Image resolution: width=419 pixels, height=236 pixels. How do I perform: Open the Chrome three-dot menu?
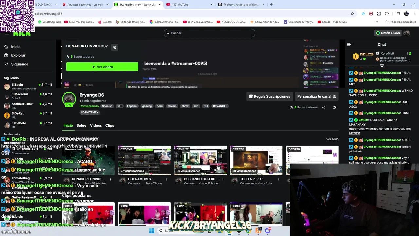(x=413, y=14)
